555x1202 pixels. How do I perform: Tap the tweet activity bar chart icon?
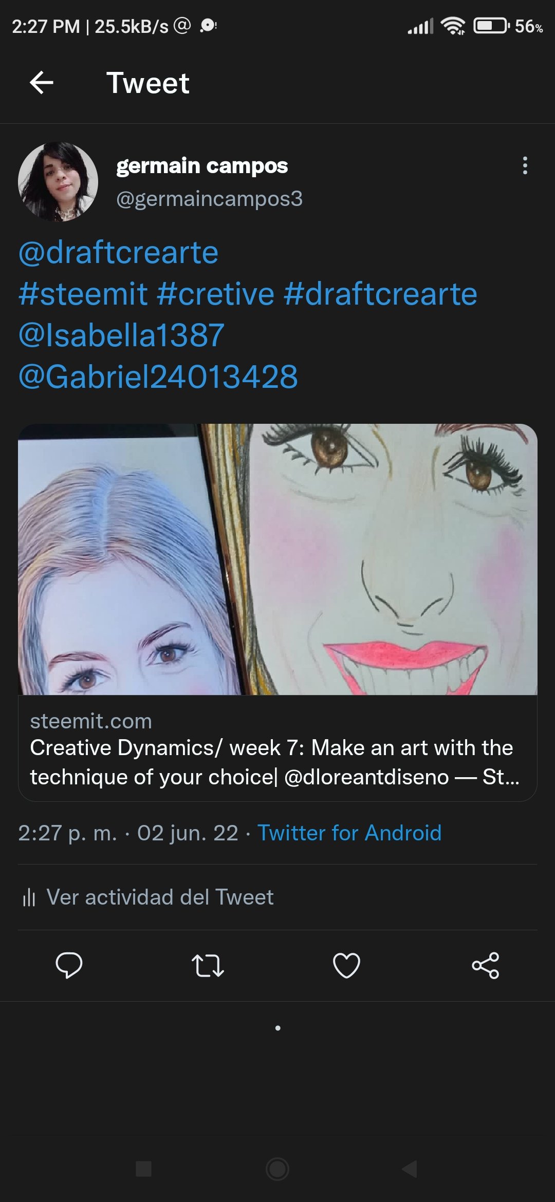[x=29, y=897]
